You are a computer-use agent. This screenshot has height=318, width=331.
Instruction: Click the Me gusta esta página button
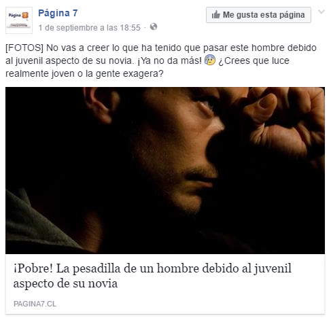click(258, 15)
